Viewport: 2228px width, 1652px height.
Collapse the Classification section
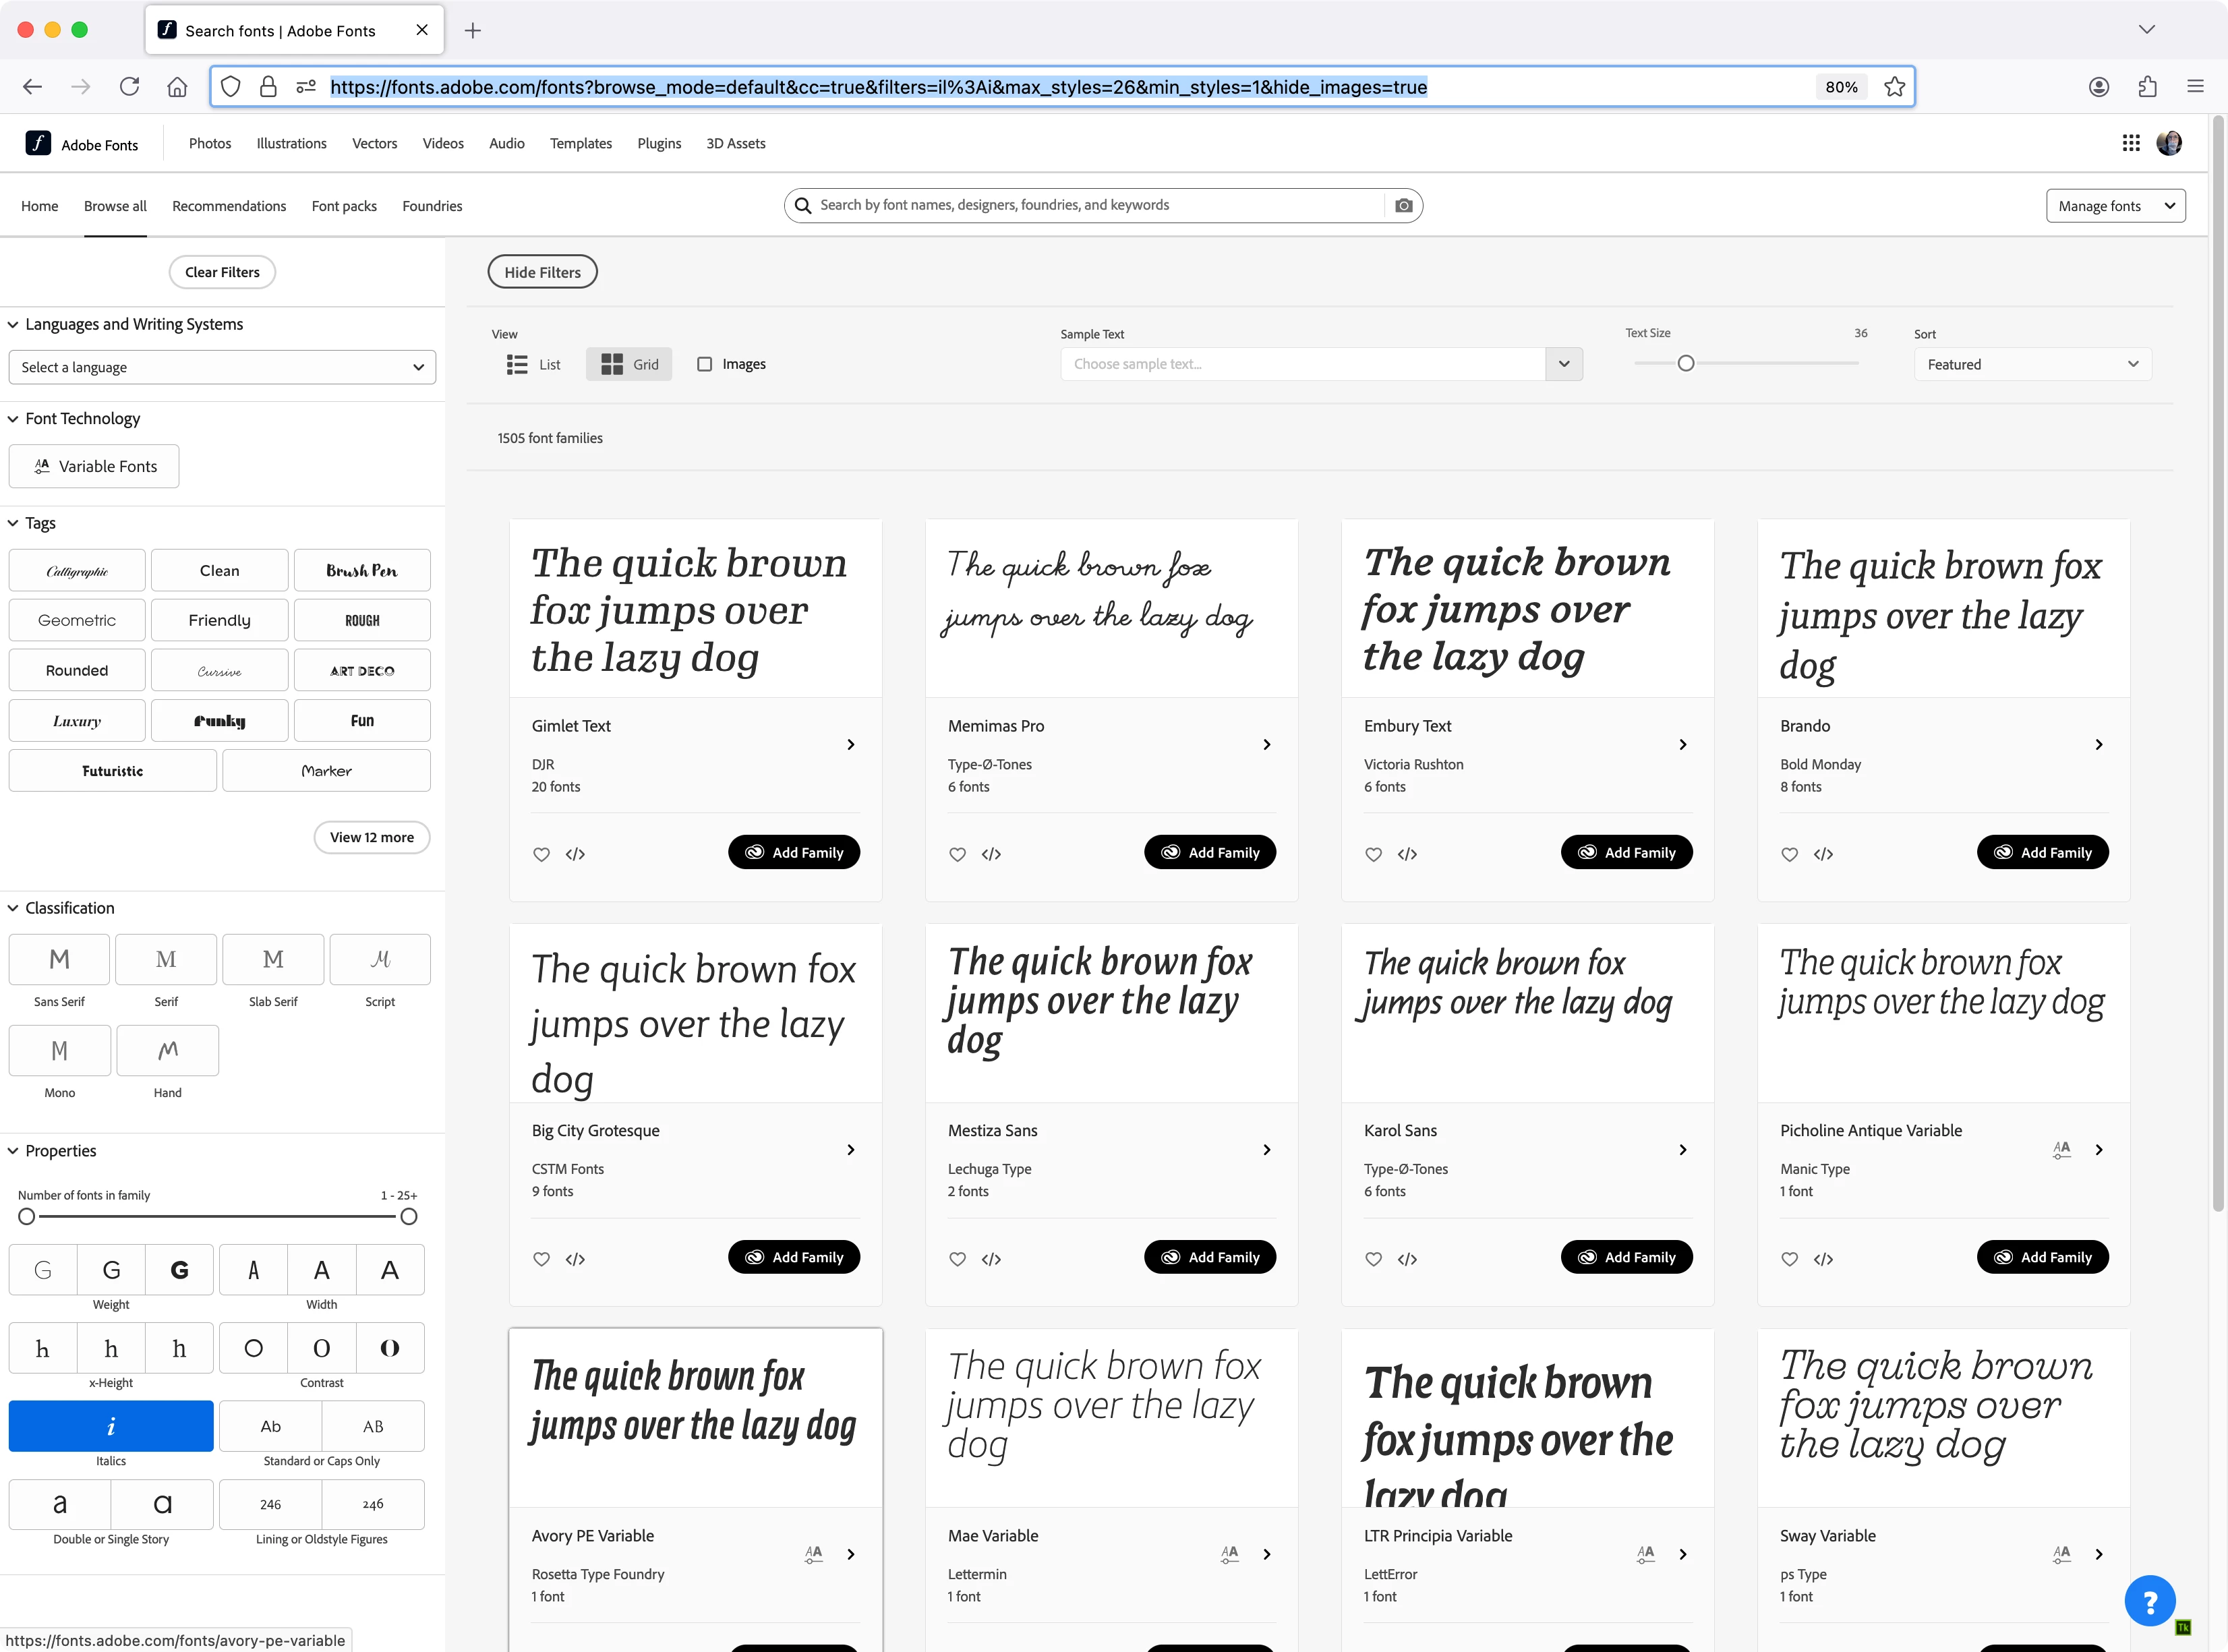14,908
